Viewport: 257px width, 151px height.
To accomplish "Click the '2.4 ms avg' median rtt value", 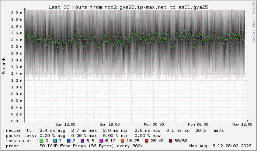I will tap(52, 130).
